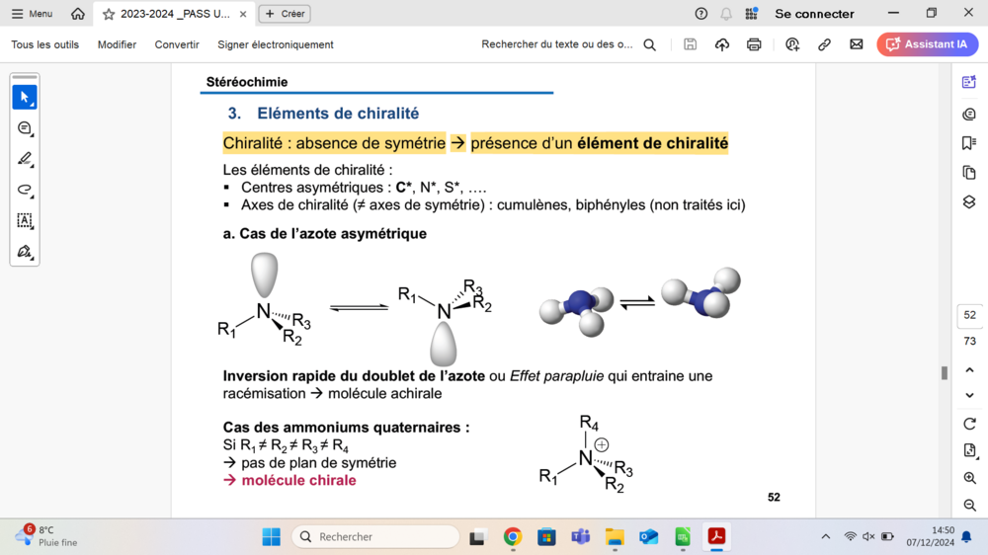Click the page number field showing 52

pyautogui.click(x=969, y=315)
